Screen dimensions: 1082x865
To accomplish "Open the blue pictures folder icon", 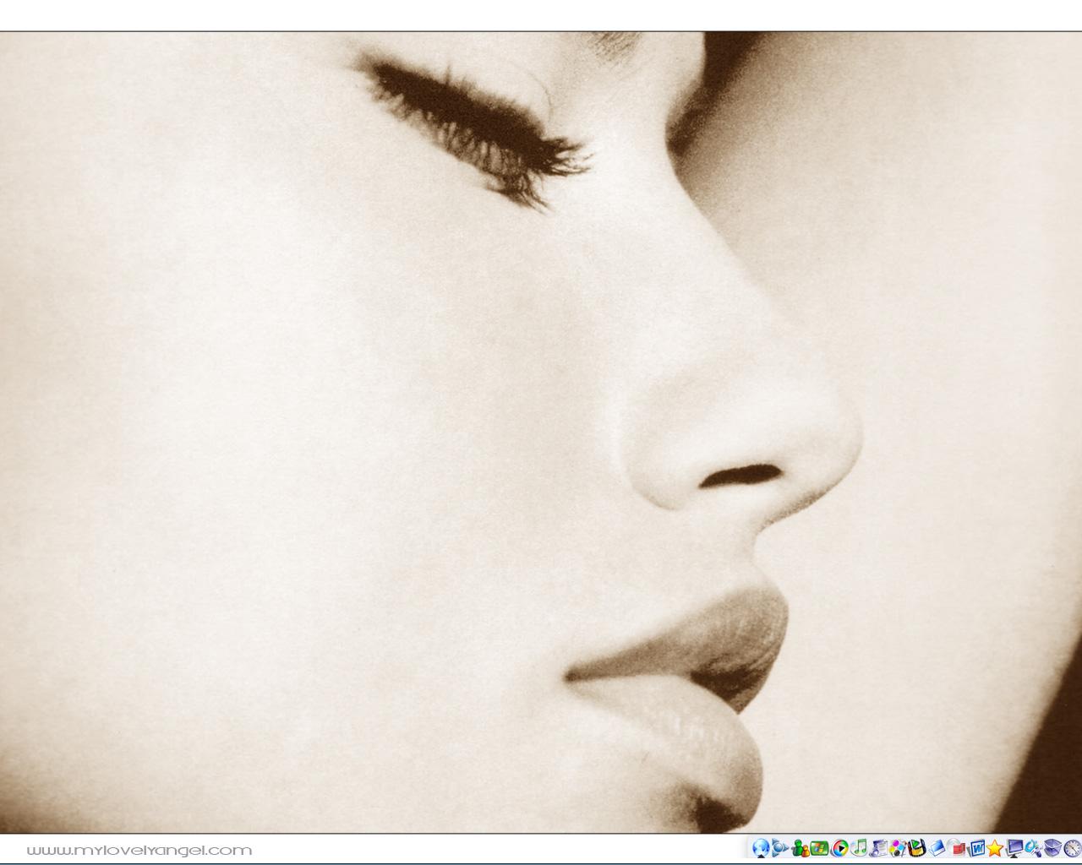I will (937, 848).
